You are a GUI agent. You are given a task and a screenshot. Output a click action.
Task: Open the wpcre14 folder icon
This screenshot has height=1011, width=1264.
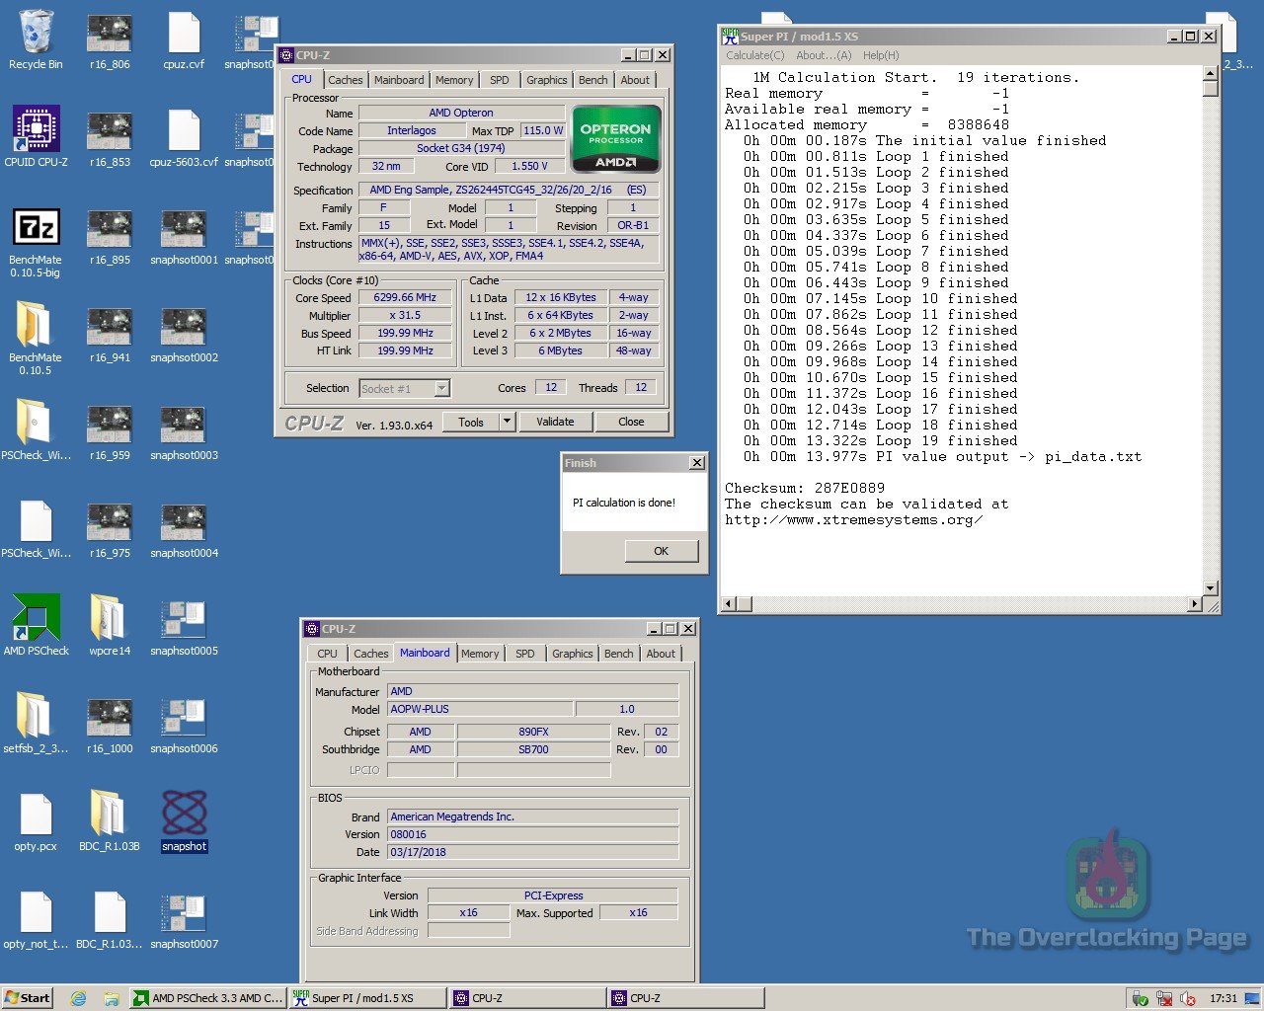[109, 618]
